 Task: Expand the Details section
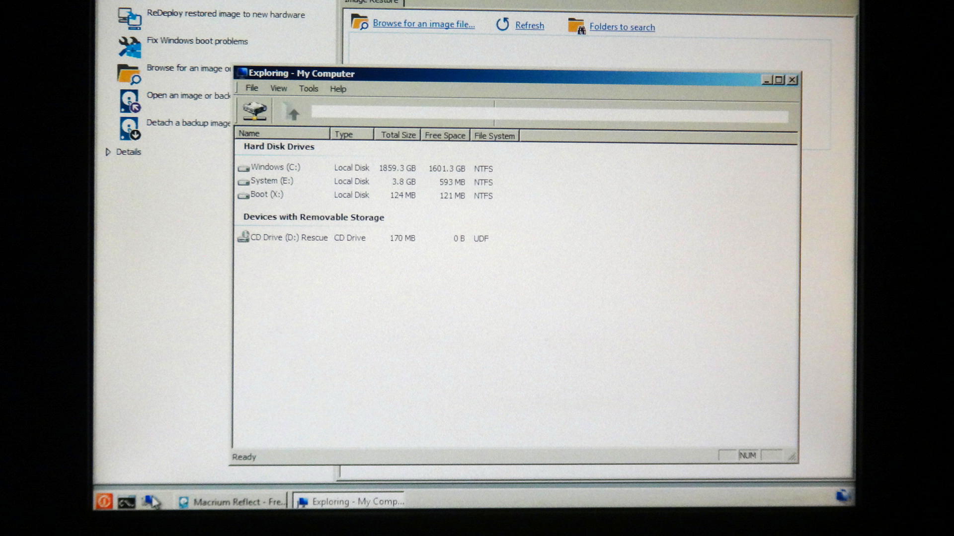tap(108, 152)
